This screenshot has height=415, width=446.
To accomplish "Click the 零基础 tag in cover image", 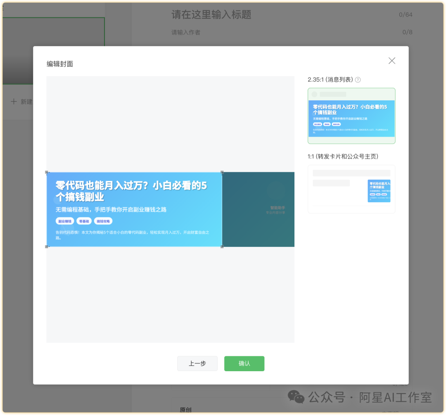I will click(84, 221).
